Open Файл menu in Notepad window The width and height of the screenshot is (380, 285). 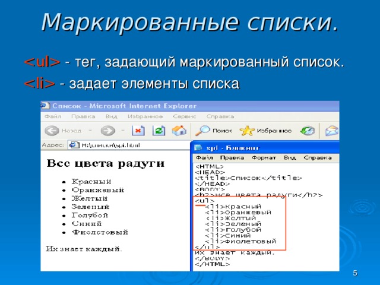[x=204, y=158]
